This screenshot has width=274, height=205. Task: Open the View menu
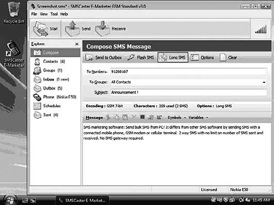pyautogui.click(x=44, y=14)
